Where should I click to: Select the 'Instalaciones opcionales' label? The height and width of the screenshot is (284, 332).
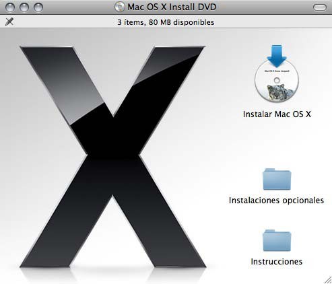(276, 200)
